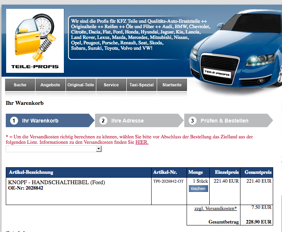282x232 pixels.
Task: Click the article number TP0-2028842-OT
Action: 168,181
